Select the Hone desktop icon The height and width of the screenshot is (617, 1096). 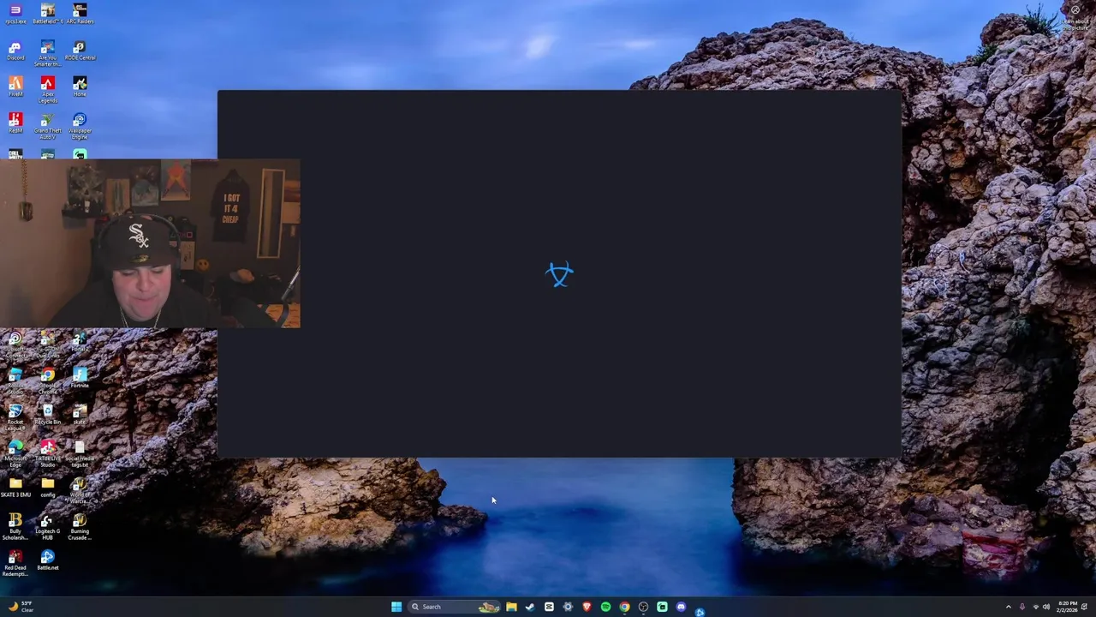click(x=80, y=87)
